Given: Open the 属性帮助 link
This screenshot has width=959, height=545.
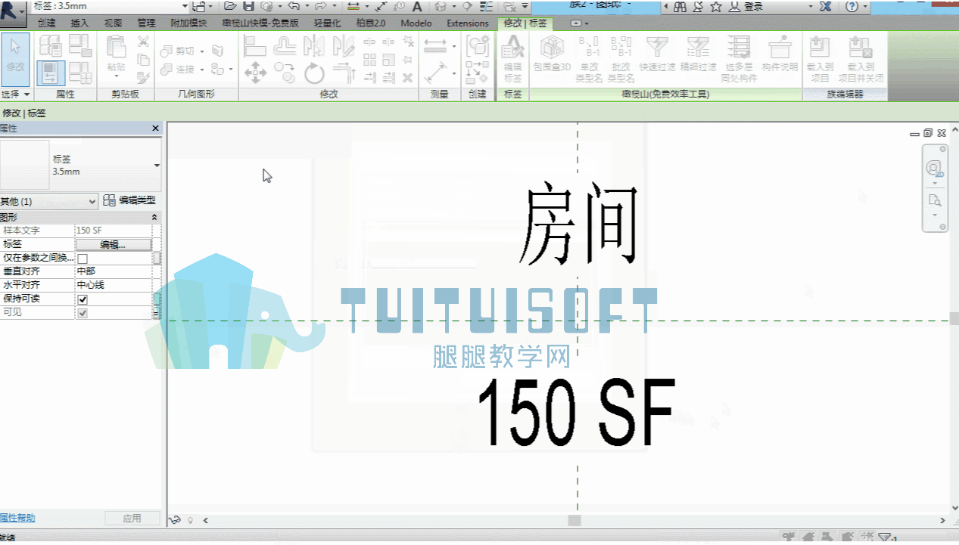Looking at the screenshot, I should point(17,518).
